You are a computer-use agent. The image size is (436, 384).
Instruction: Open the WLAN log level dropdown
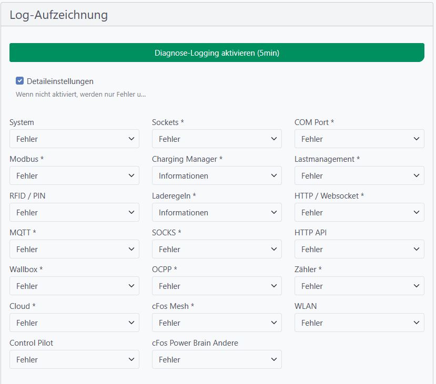[359, 323]
